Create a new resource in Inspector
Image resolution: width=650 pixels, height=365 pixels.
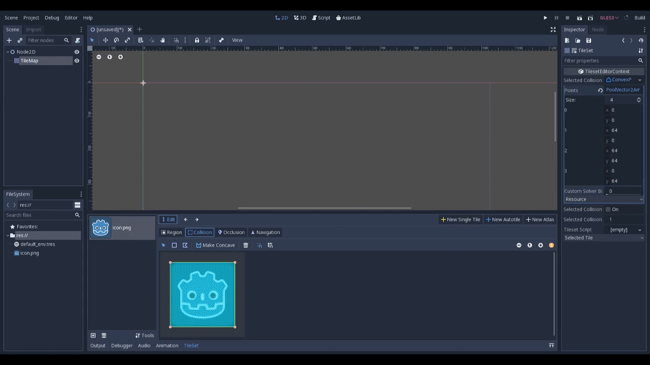(x=567, y=41)
